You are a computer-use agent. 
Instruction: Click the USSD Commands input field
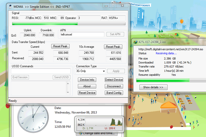[x=41, y=71]
